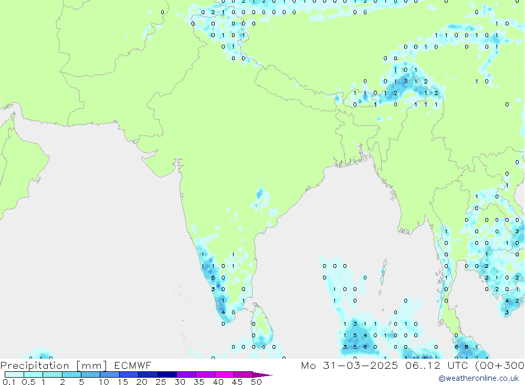This screenshot has height=385, width=525.
Task: Click the date '31-03-2025' in the footer
Action: pyautogui.click(x=360, y=365)
